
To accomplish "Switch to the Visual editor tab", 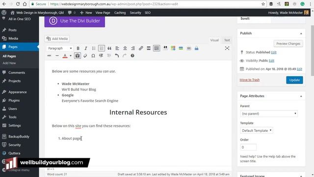I will point(214,40).
